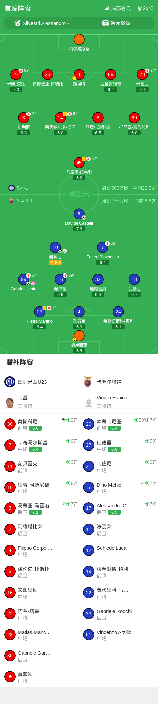The width and height of the screenshot is (158, 704).
Task: Open substitute Dino Mehić row
Action: [x=118, y=488]
